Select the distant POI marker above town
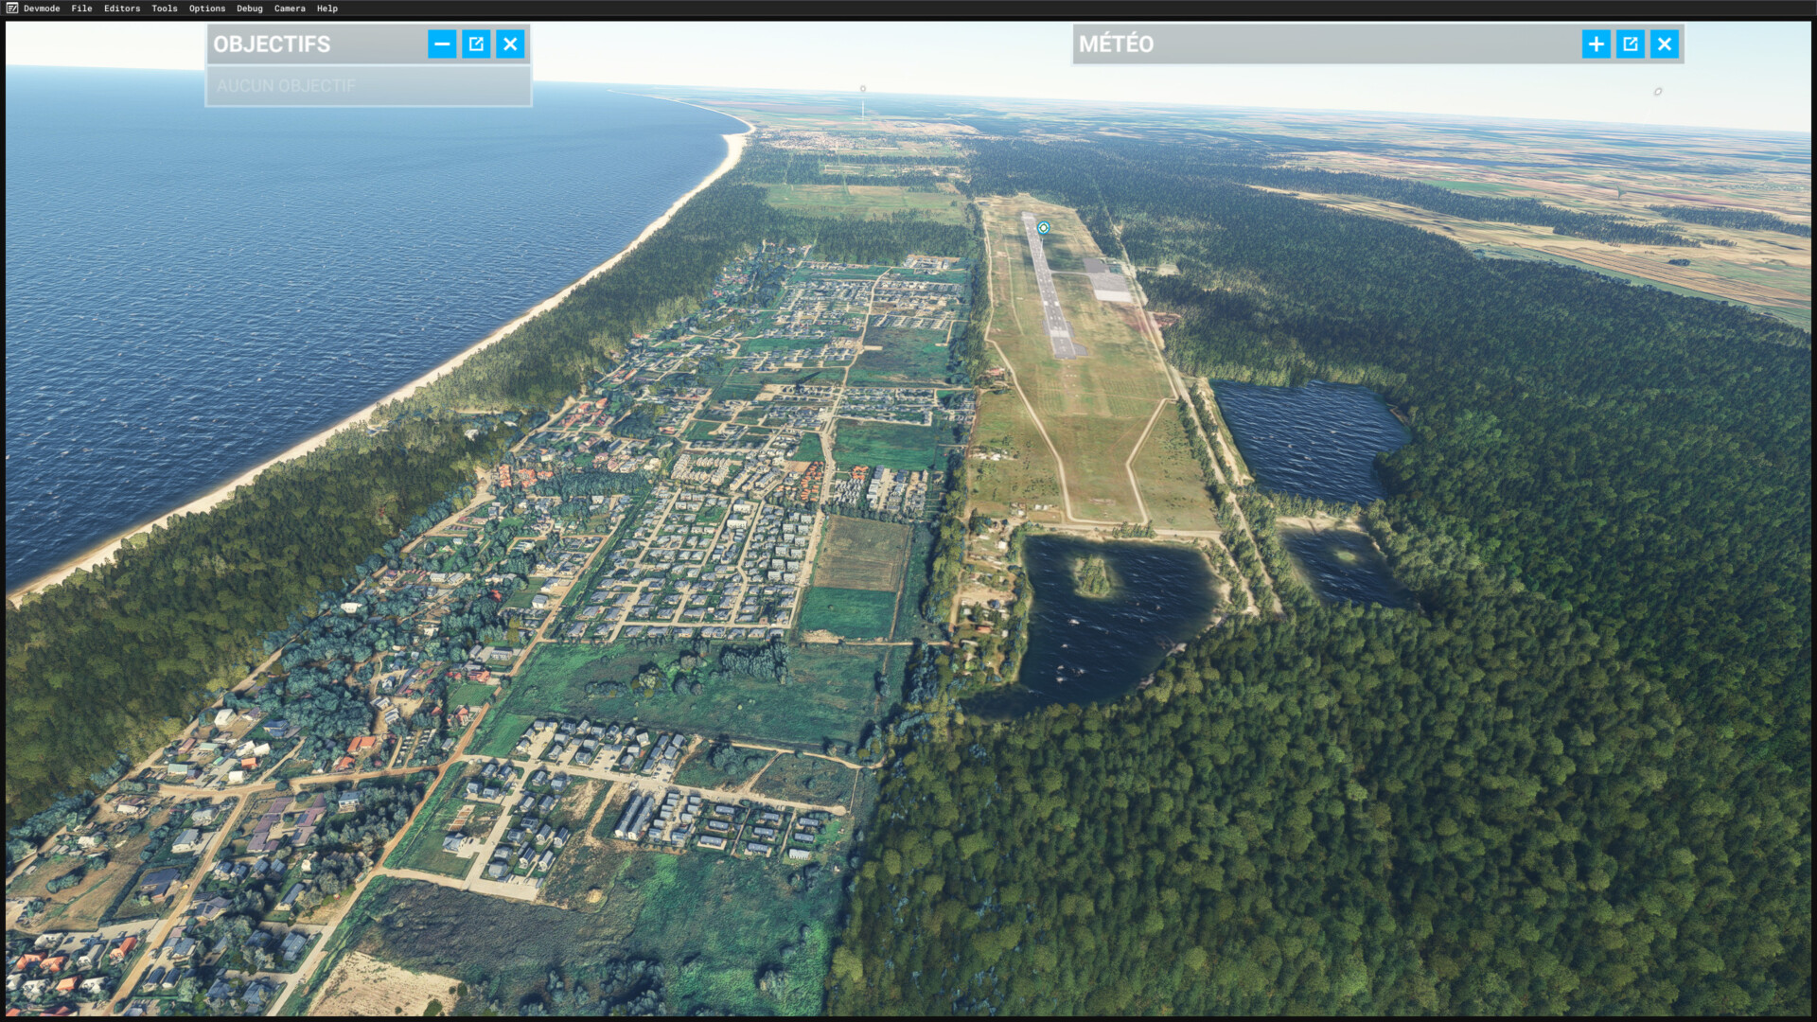1817x1022 pixels. [862, 89]
